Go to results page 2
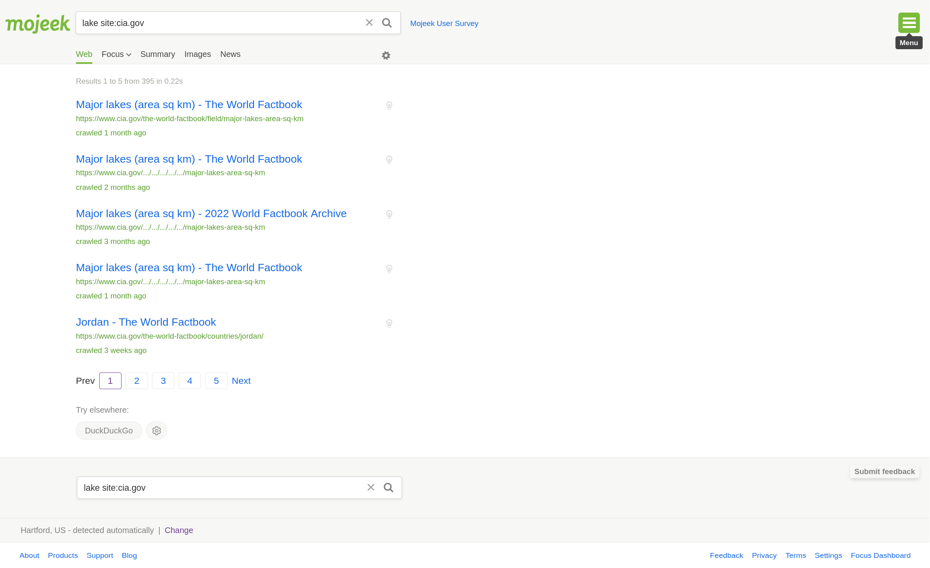Viewport: 930px width, 568px height. coord(137,381)
